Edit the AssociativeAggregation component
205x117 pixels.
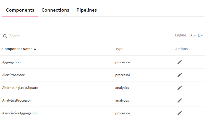(x=180, y=113)
